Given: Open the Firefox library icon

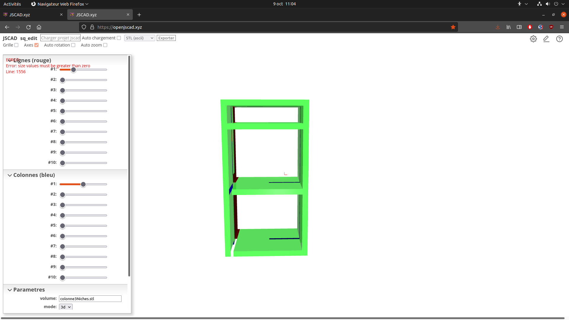Looking at the screenshot, I should [509, 27].
